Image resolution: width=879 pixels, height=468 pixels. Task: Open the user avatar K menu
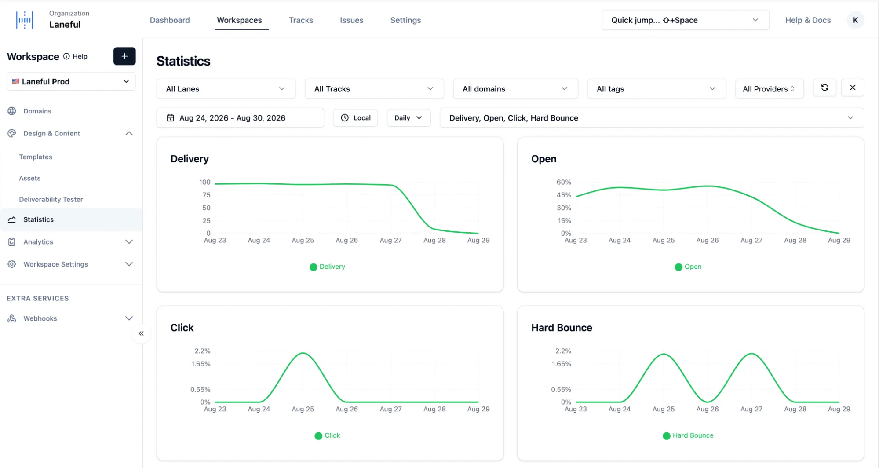(855, 20)
